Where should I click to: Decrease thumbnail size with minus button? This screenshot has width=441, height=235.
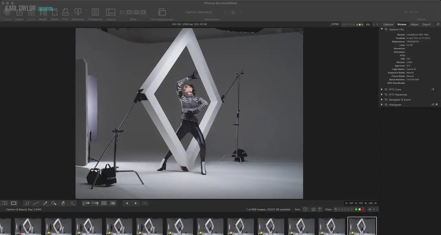pyautogui.click(x=377, y=210)
